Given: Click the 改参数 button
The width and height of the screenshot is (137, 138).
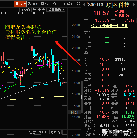Looking at the screenshot, I should 31,132.
